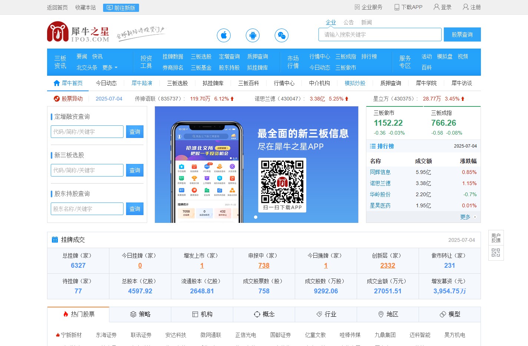Click the layers icon on 策略 tab
Screen dimensions: 528x346
(x=133, y=314)
